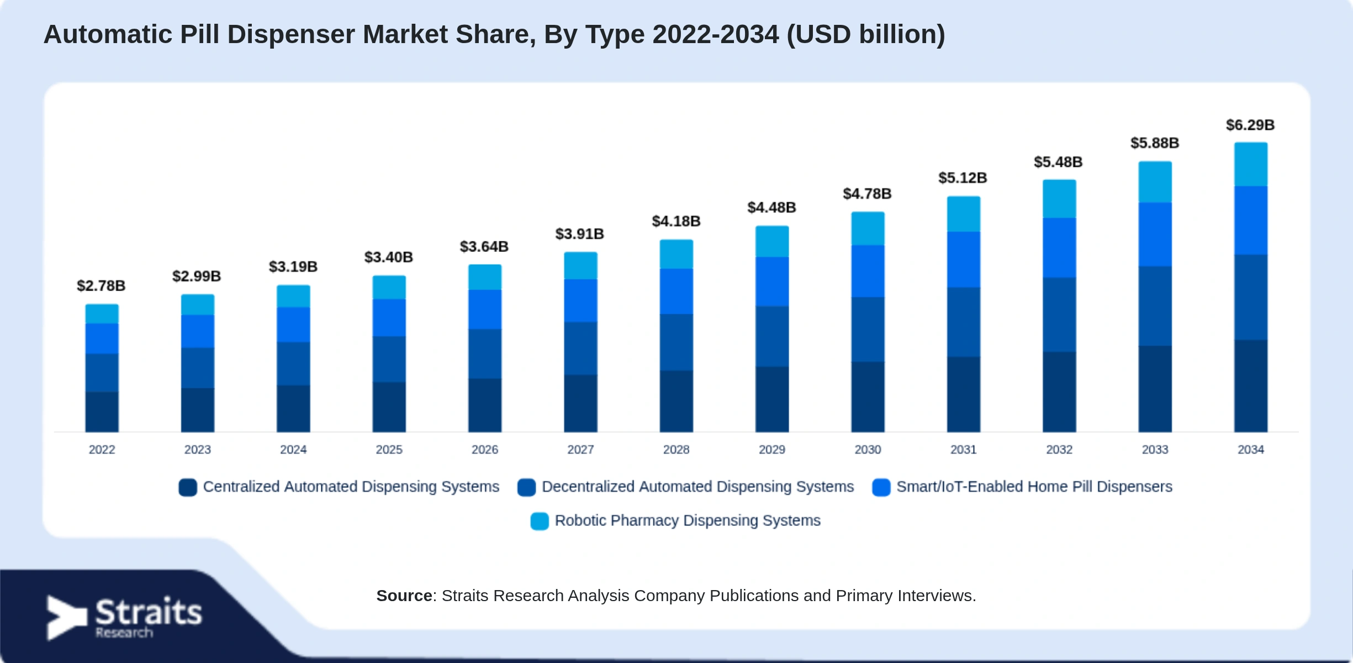
Task: Click the 2033 axis label
Action: click(1155, 450)
